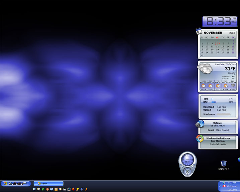
Task: Open the Empty Me recycle bin
Action: (224, 164)
